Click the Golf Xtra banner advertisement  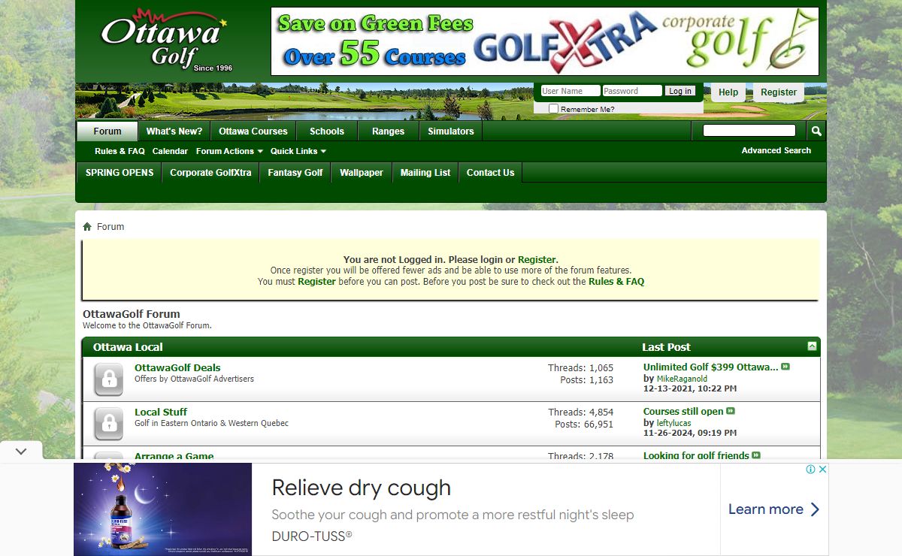pos(545,41)
